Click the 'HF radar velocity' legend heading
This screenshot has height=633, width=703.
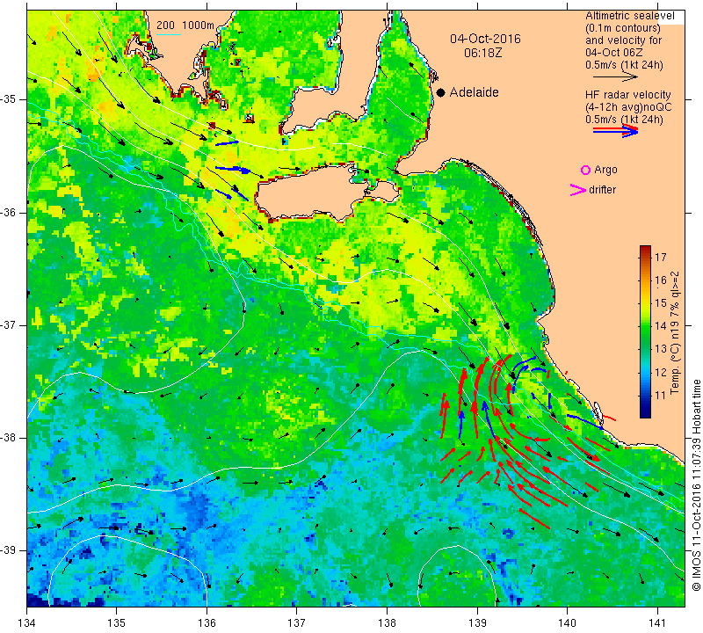coord(627,95)
